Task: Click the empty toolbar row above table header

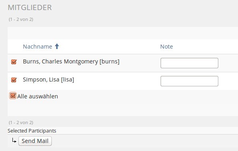Action: tap(123, 33)
